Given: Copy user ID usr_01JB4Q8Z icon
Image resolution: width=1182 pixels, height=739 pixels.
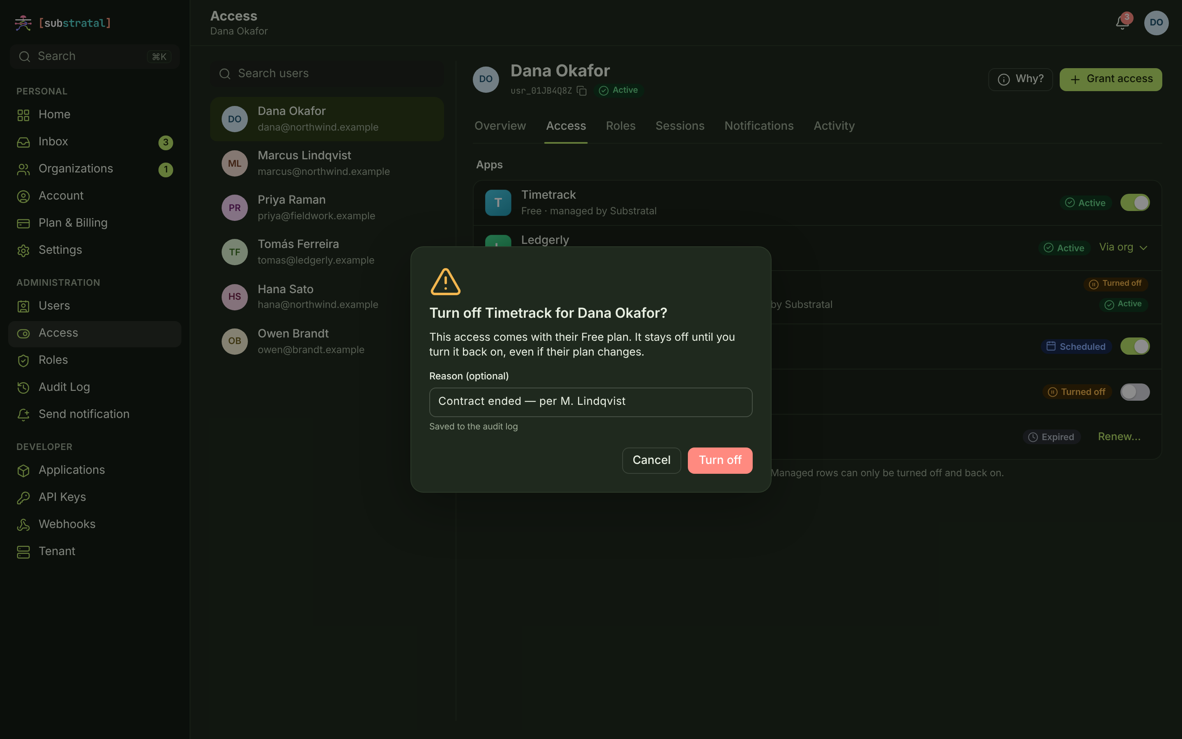Looking at the screenshot, I should (x=581, y=91).
